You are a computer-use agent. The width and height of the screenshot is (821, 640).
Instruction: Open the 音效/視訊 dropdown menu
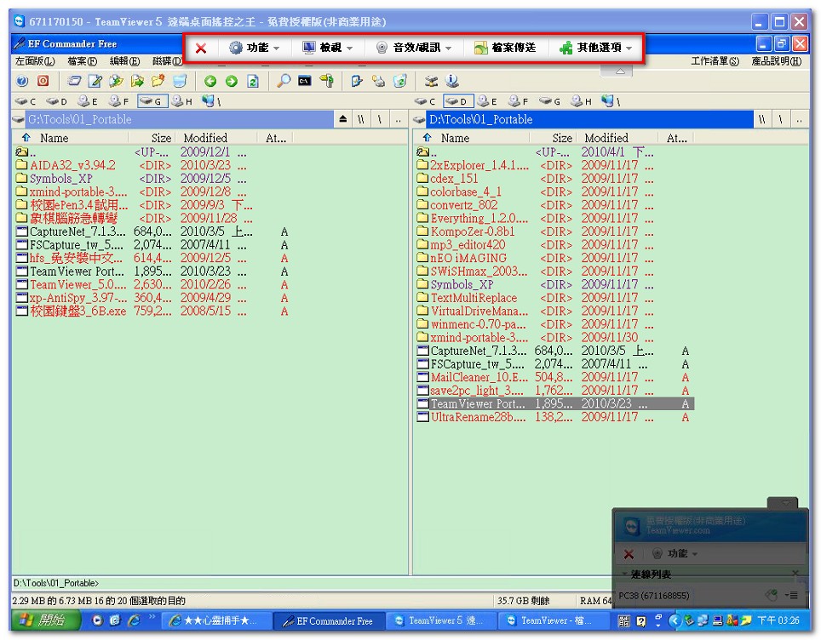click(x=414, y=49)
